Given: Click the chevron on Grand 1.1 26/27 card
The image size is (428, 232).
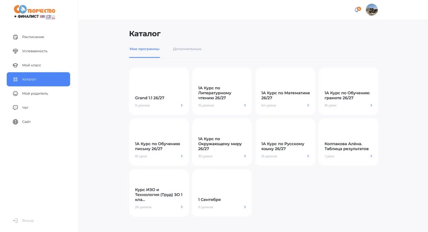Looking at the screenshot, I should coord(181,105).
